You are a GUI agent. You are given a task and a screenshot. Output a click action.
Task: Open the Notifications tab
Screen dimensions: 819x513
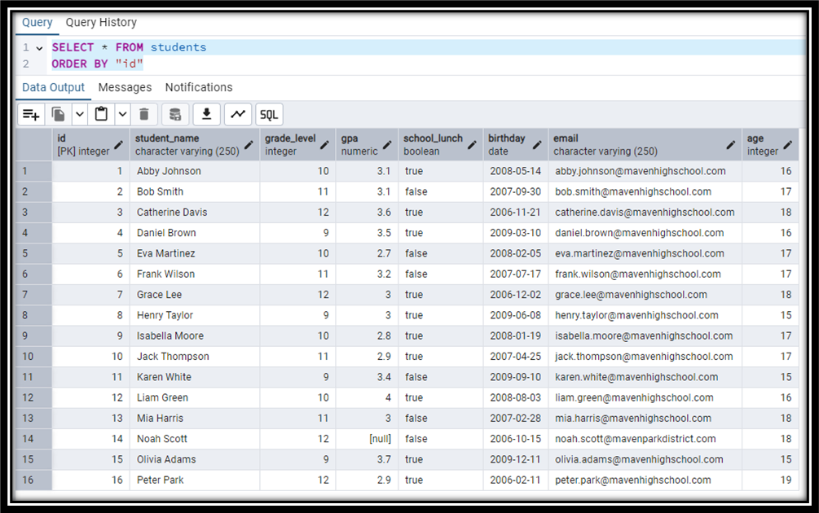click(x=199, y=87)
